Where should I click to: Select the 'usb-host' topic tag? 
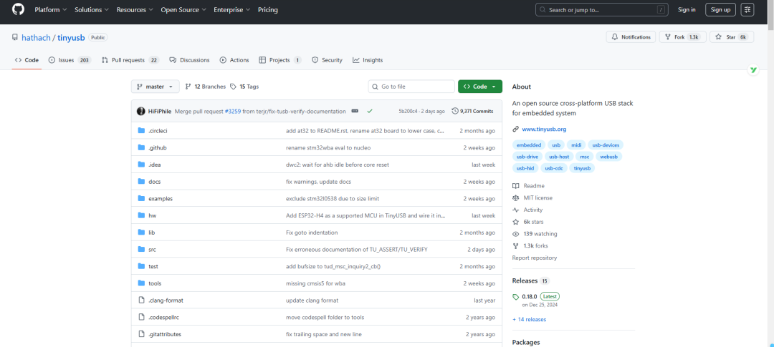click(x=559, y=156)
